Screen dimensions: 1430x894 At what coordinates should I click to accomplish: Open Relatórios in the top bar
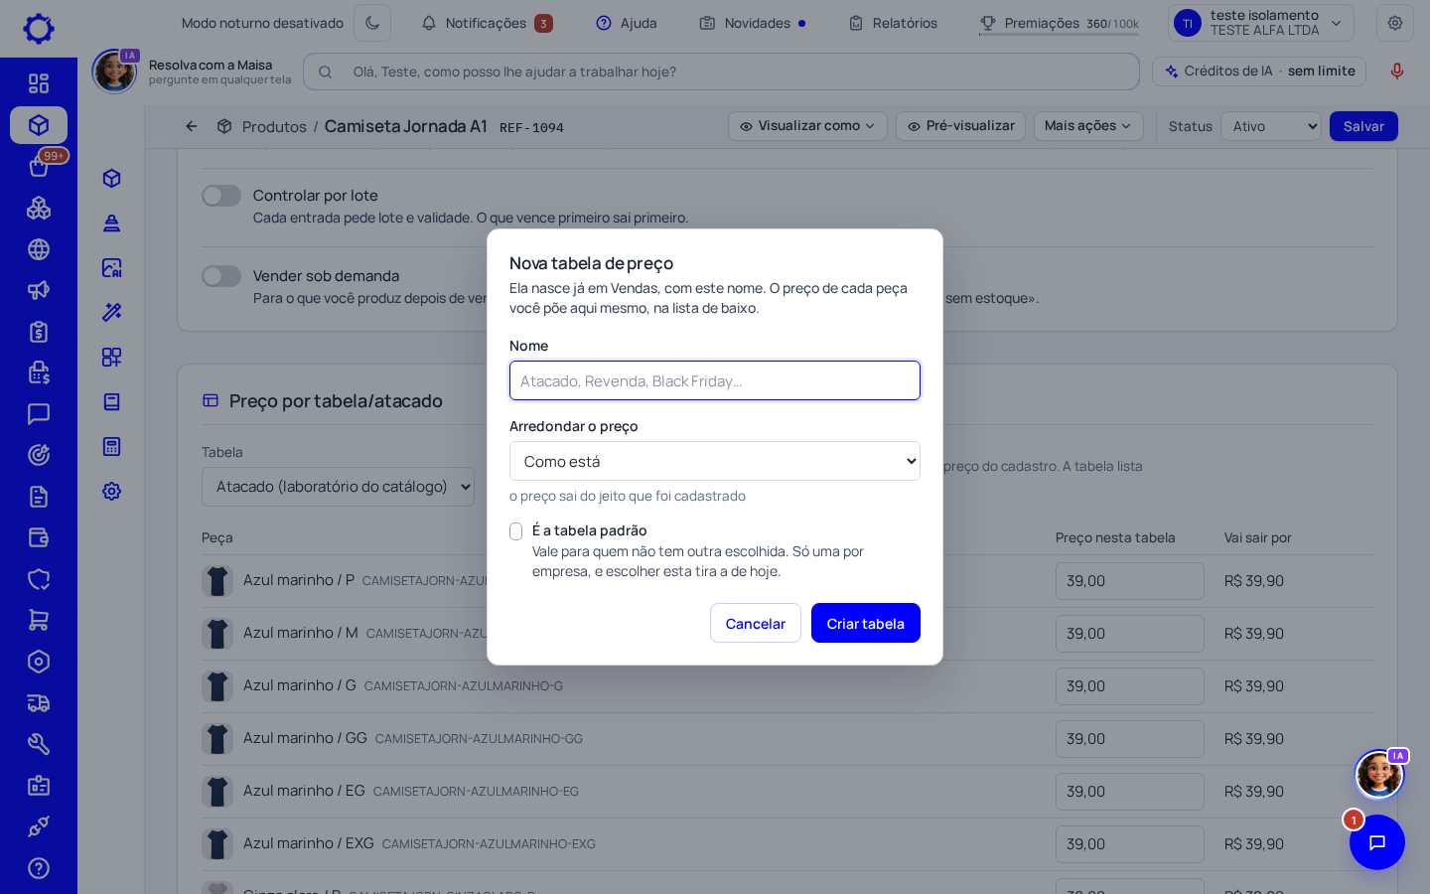(893, 23)
